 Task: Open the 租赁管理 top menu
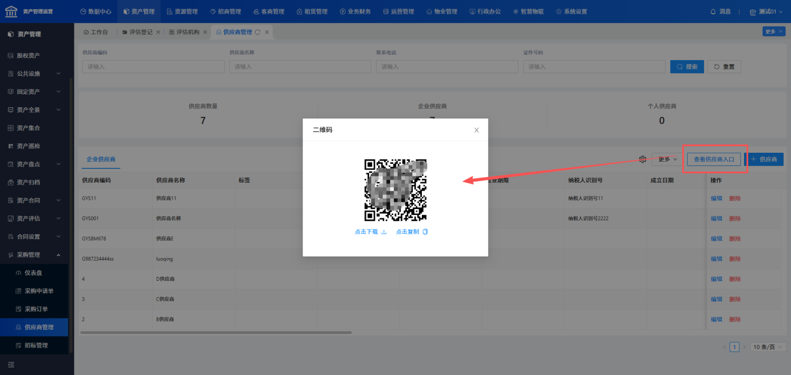tap(312, 12)
